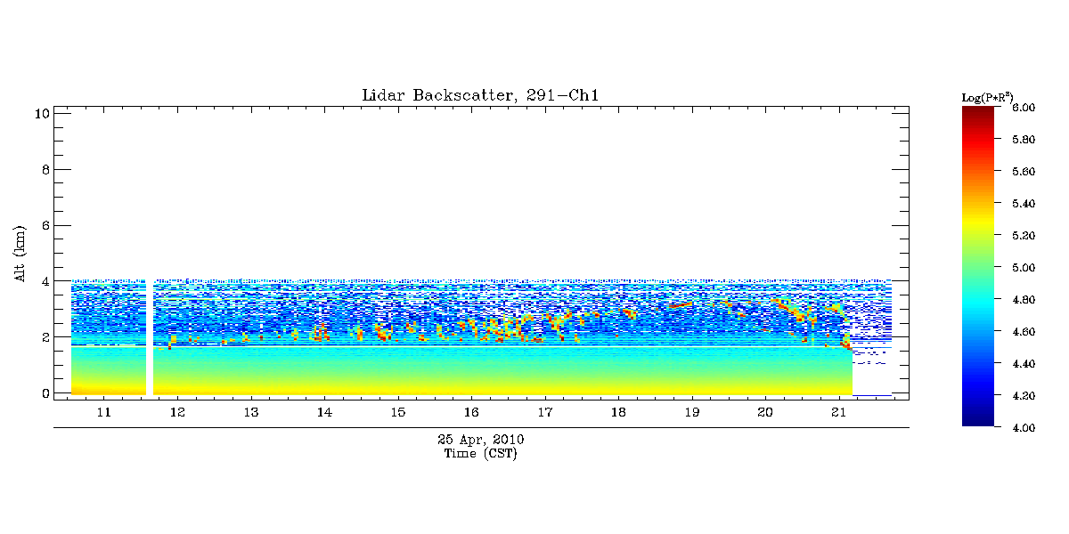Select hour 20 on the time axis
Image resolution: width=1069 pixels, height=534 pixels.
click(x=765, y=412)
